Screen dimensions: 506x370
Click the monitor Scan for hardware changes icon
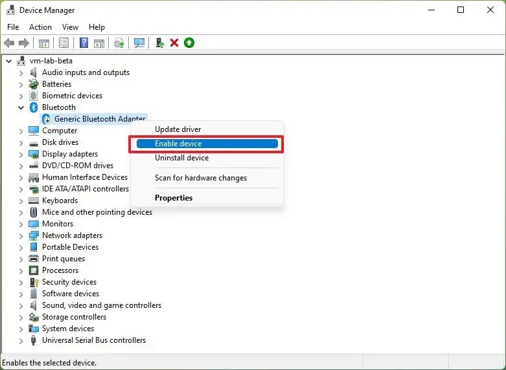click(139, 43)
